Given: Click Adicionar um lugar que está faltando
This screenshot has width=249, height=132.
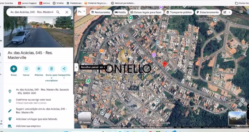Looking at the screenshot, I should [x=37, y=119].
